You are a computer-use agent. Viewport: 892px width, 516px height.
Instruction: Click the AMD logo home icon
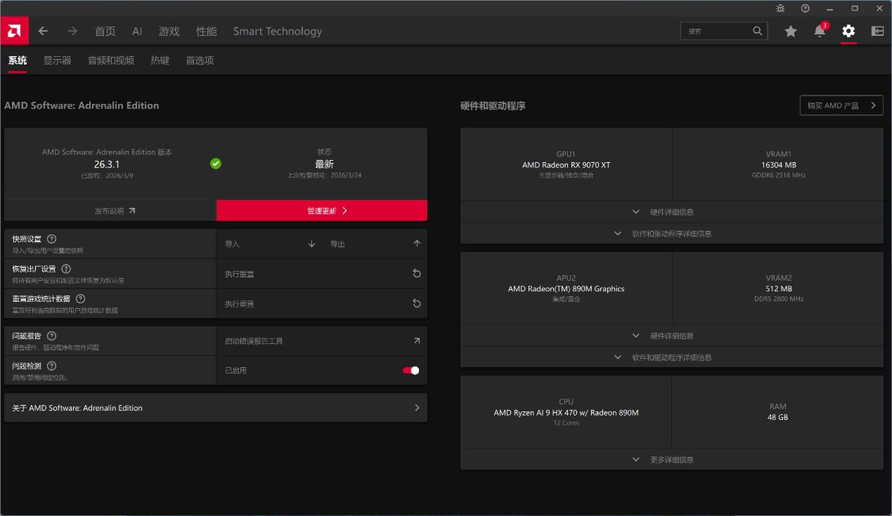point(14,31)
